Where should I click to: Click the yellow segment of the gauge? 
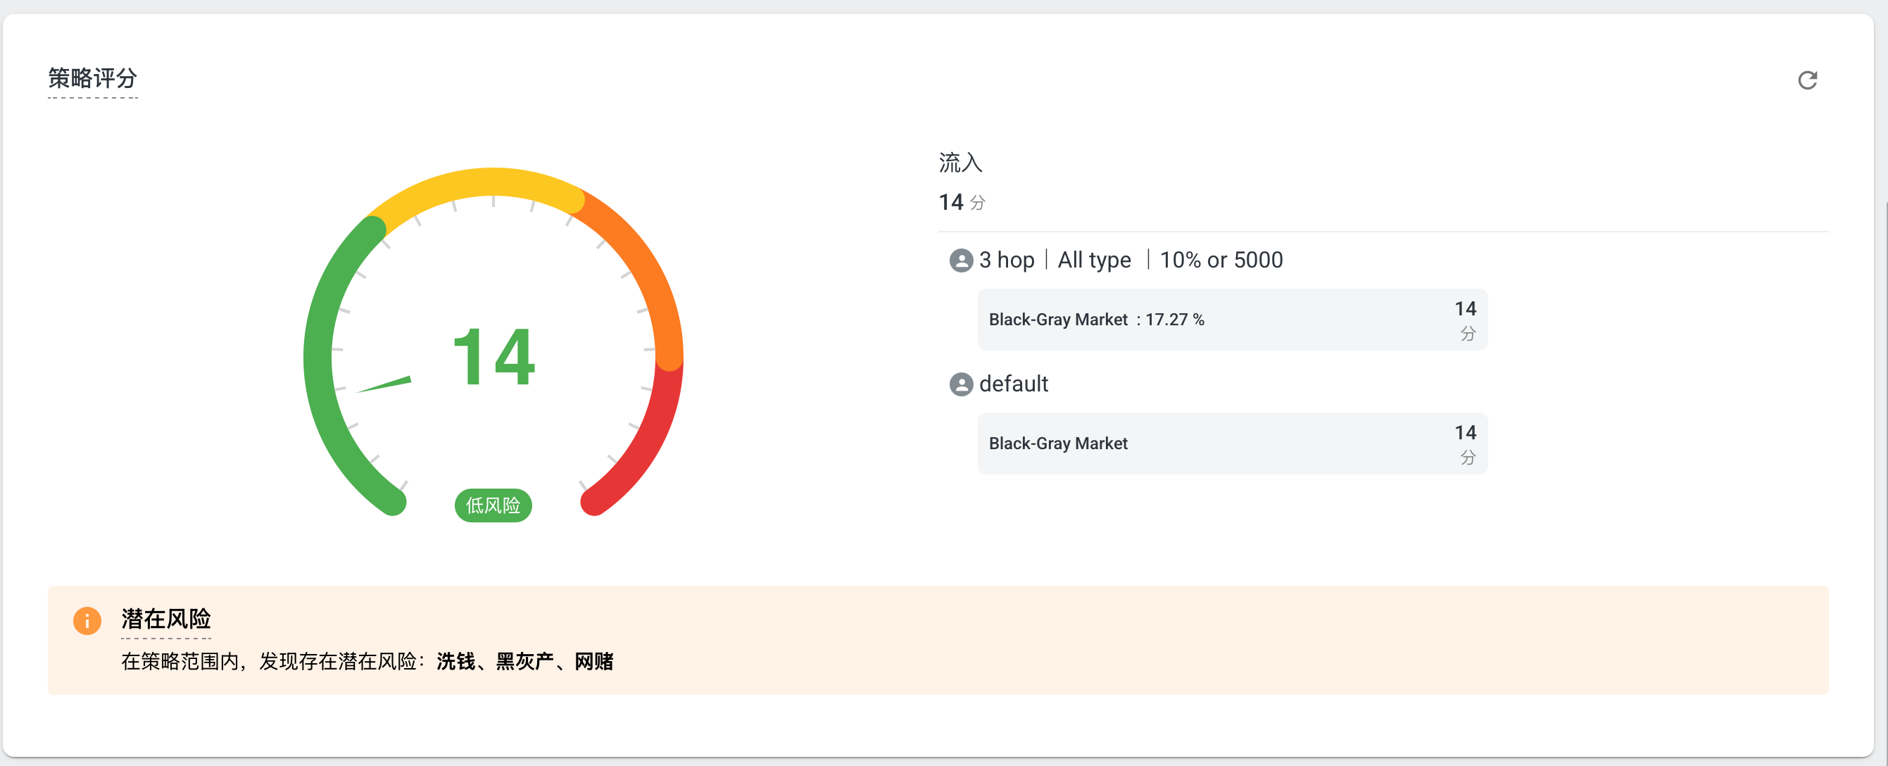[477, 182]
